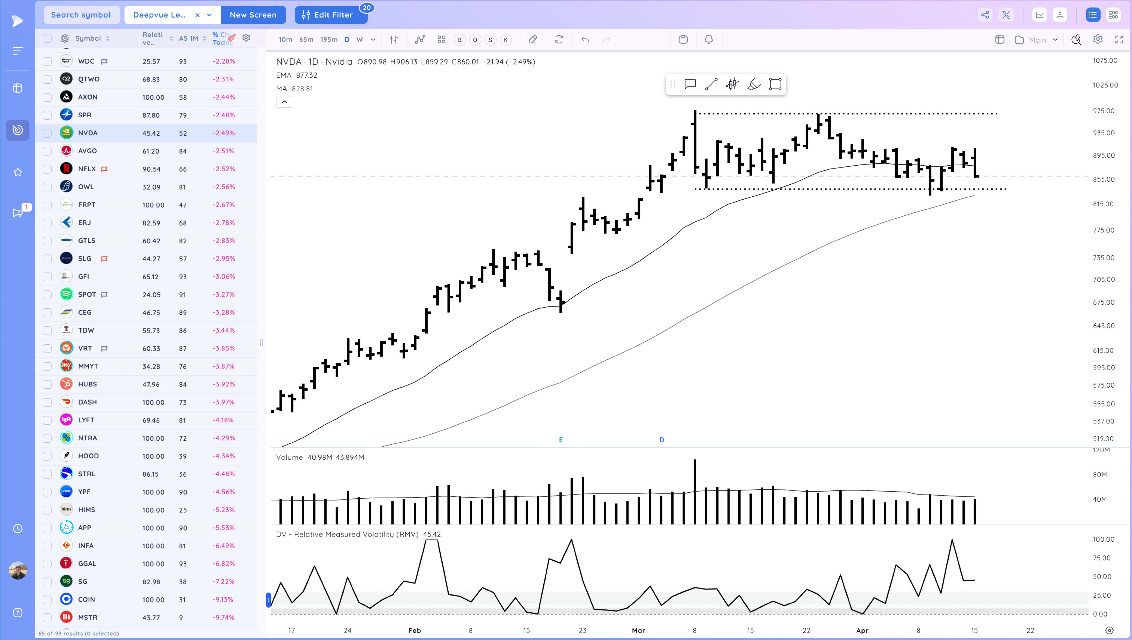Redo chart action

pos(607,40)
